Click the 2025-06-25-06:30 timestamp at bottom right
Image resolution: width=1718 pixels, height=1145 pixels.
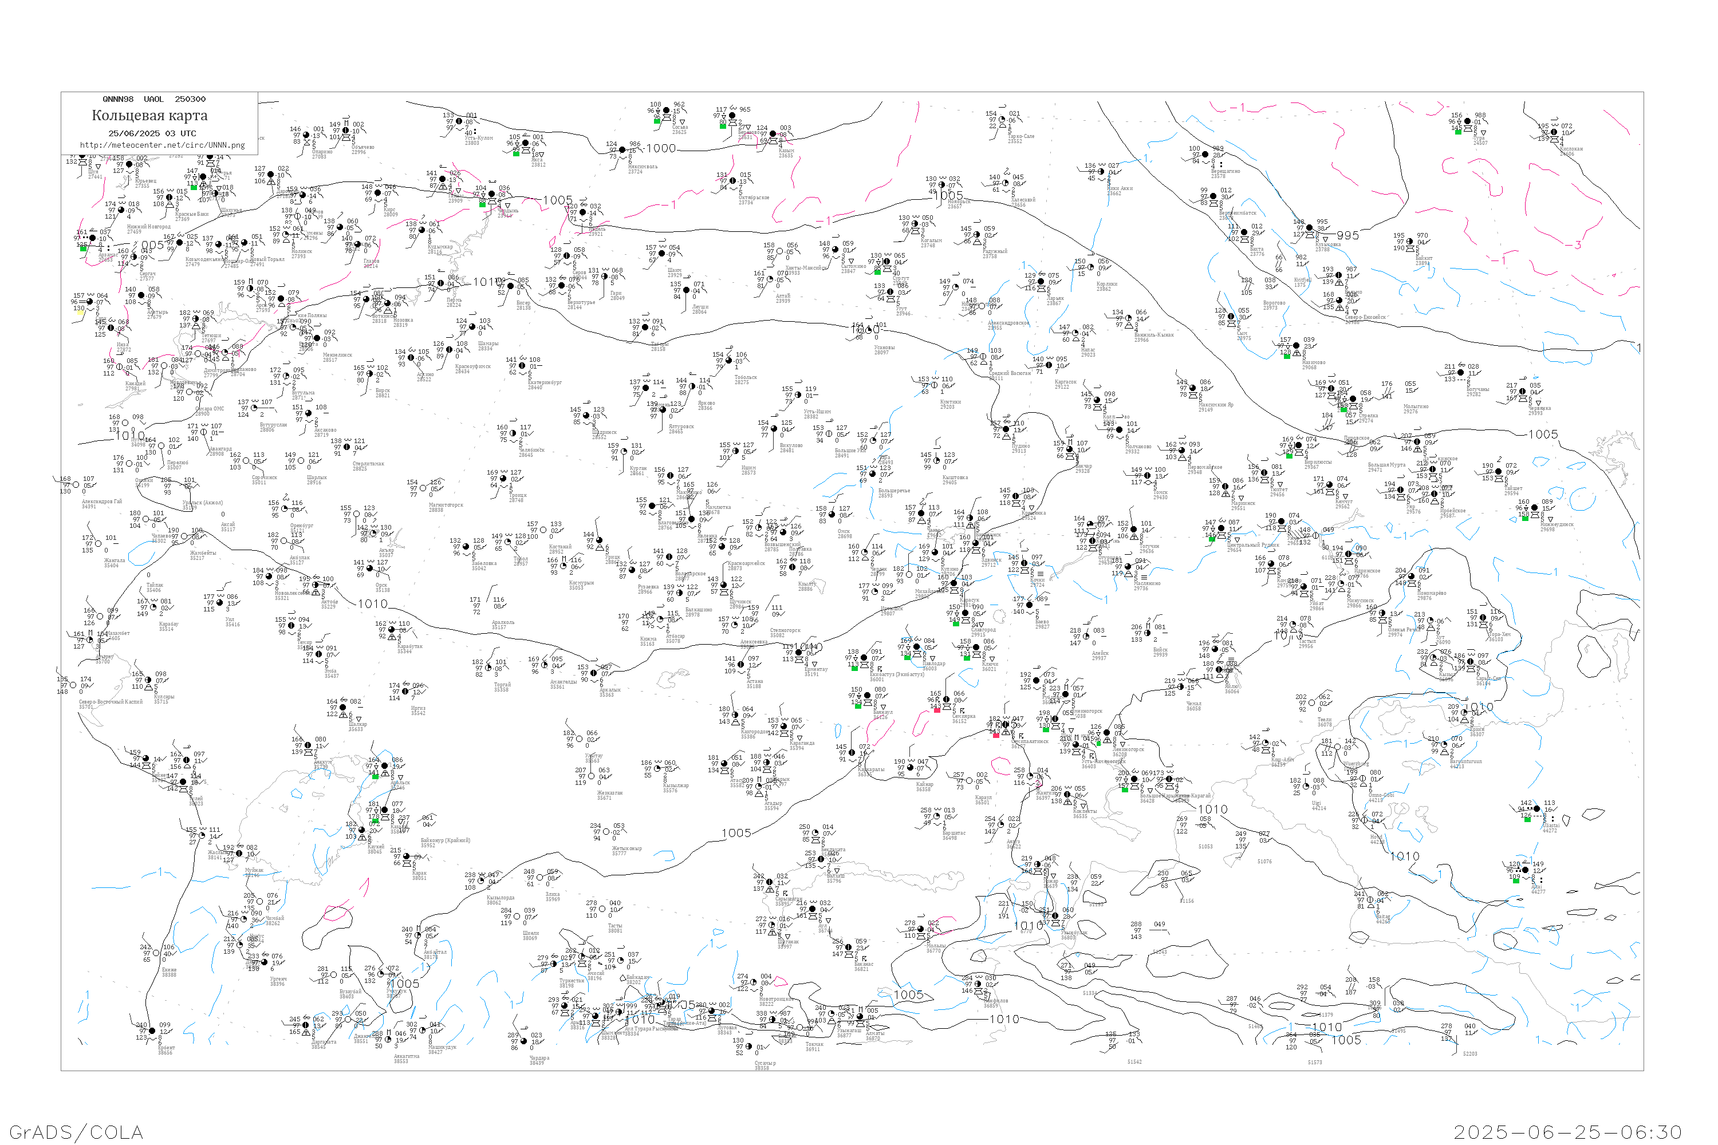click(1567, 1132)
